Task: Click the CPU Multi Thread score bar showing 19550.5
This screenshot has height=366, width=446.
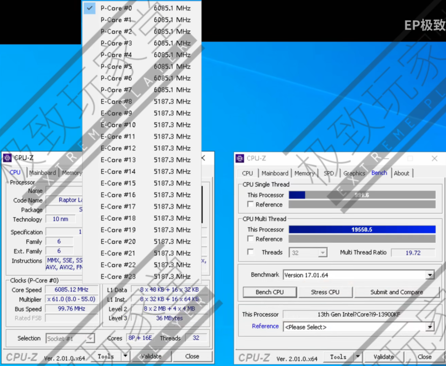Action: pyautogui.click(x=361, y=229)
